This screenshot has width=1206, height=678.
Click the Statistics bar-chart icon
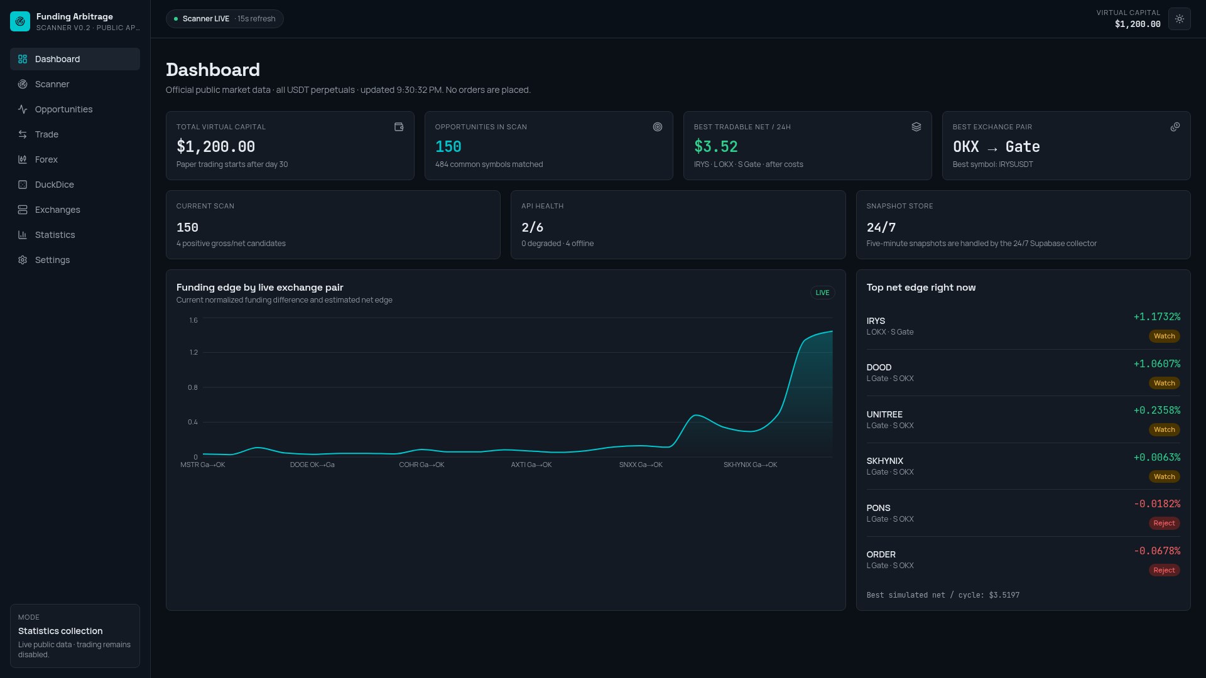point(23,235)
